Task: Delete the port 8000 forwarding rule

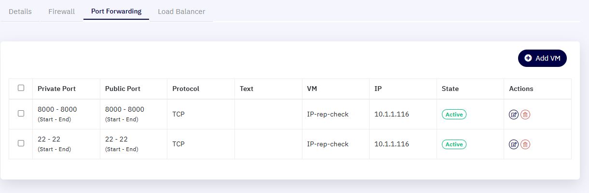Action: coord(525,115)
